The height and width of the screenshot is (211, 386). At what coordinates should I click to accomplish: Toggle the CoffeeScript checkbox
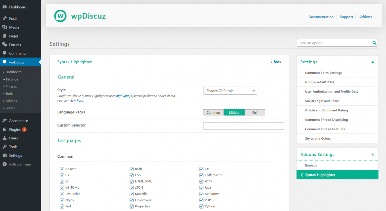[x=201, y=175]
